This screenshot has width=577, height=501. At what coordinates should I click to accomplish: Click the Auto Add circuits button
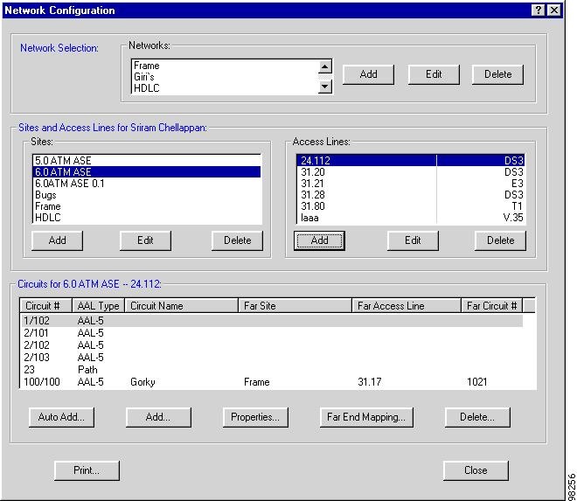pos(61,417)
